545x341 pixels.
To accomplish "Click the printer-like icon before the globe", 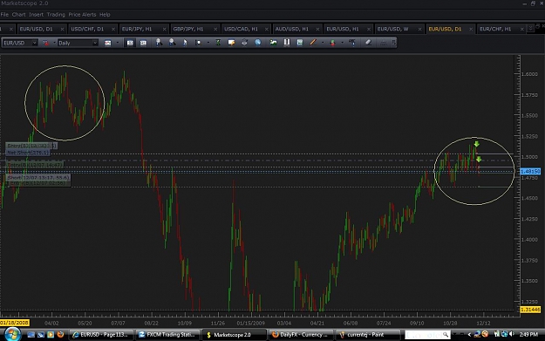I will click(x=244, y=43).
